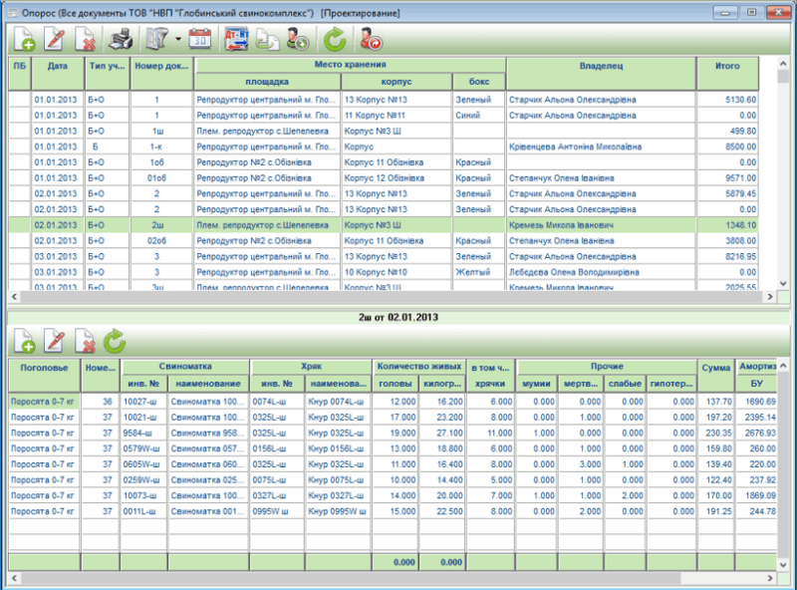Screen dimensions: 797x590
Task: Click the filter funnel icon in toolbar
Action: pyautogui.click(x=156, y=40)
